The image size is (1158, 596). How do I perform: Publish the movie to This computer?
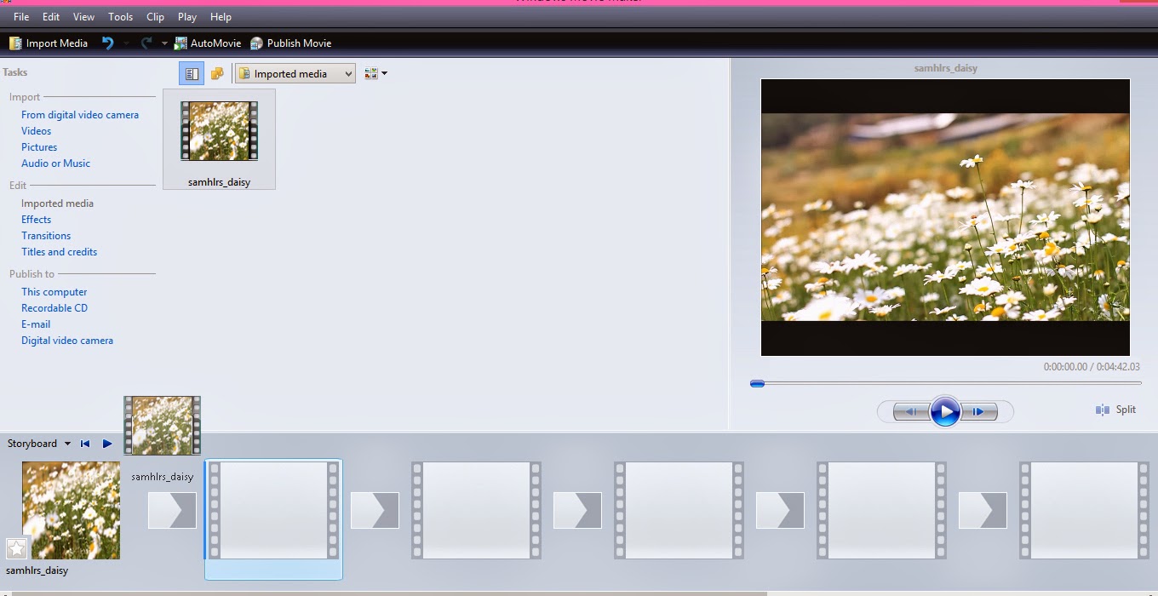[54, 291]
